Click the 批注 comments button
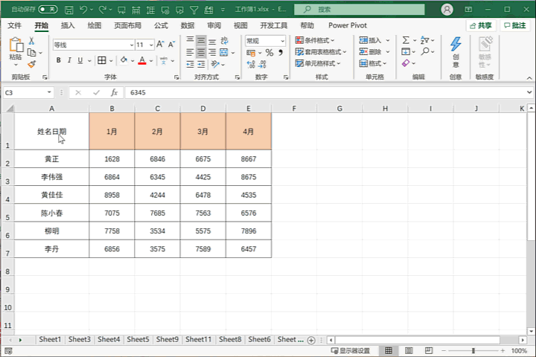The height and width of the screenshot is (357, 536). [515, 25]
